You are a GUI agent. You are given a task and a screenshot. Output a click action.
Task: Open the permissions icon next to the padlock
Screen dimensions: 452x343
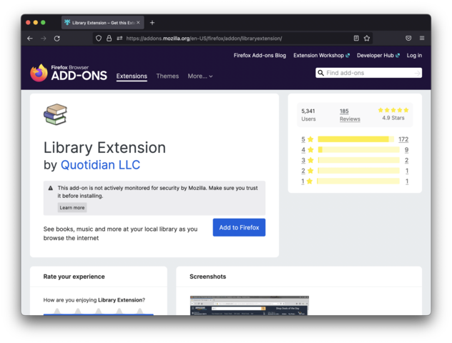(119, 39)
